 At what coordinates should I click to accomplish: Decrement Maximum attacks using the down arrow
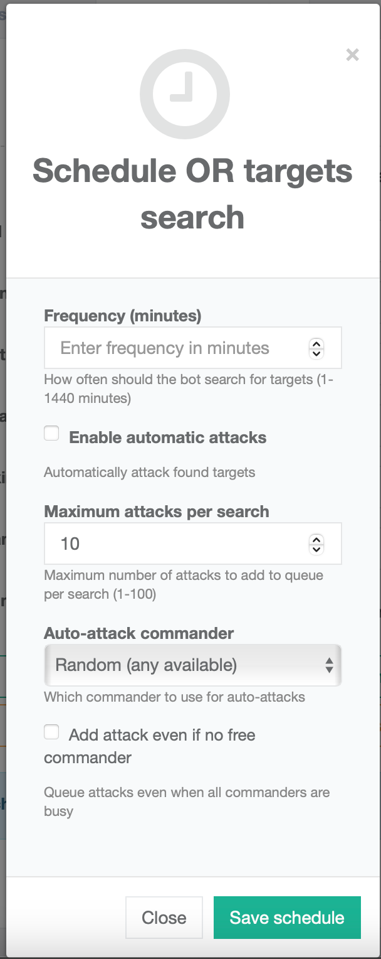point(316,549)
